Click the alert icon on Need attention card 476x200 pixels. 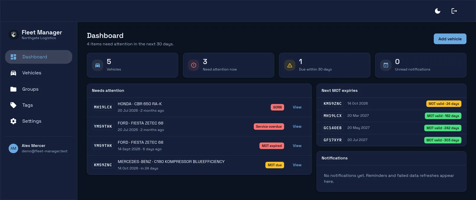click(194, 65)
